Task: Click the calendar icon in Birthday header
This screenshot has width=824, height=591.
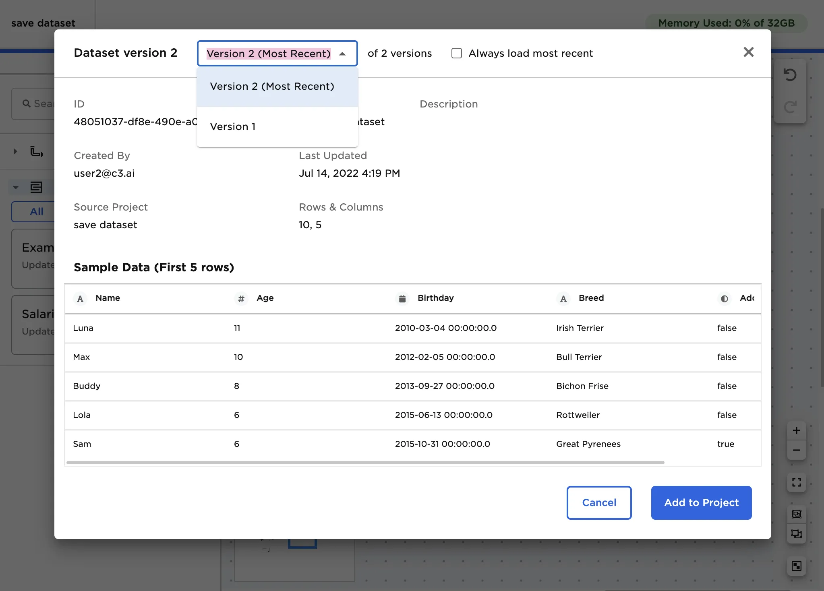Action: coord(402,299)
